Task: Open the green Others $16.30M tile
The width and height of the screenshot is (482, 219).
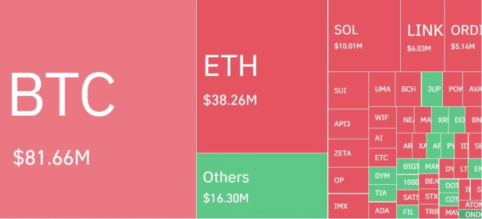Action: pyautogui.click(x=262, y=186)
